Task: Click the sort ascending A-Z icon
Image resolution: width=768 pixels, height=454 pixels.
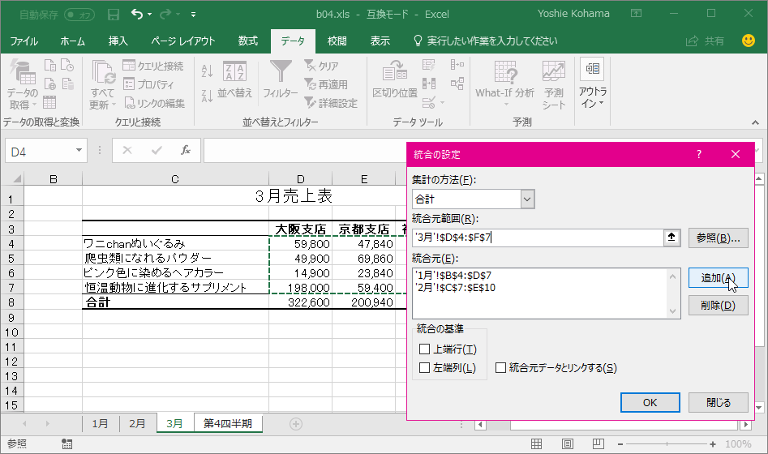Action: point(206,71)
